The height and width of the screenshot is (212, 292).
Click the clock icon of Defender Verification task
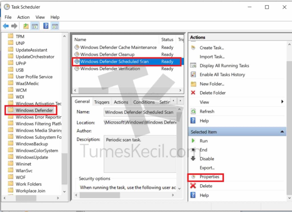[77, 69]
